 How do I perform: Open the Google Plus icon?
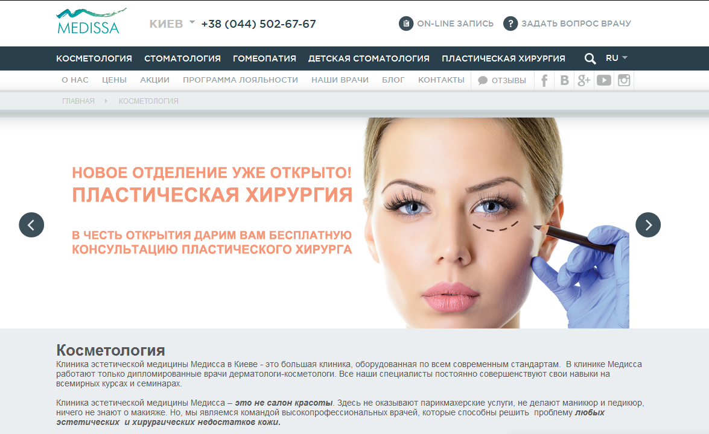click(583, 80)
